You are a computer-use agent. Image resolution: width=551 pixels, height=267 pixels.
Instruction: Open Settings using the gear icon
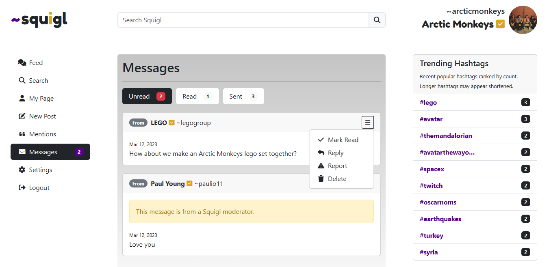22,169
